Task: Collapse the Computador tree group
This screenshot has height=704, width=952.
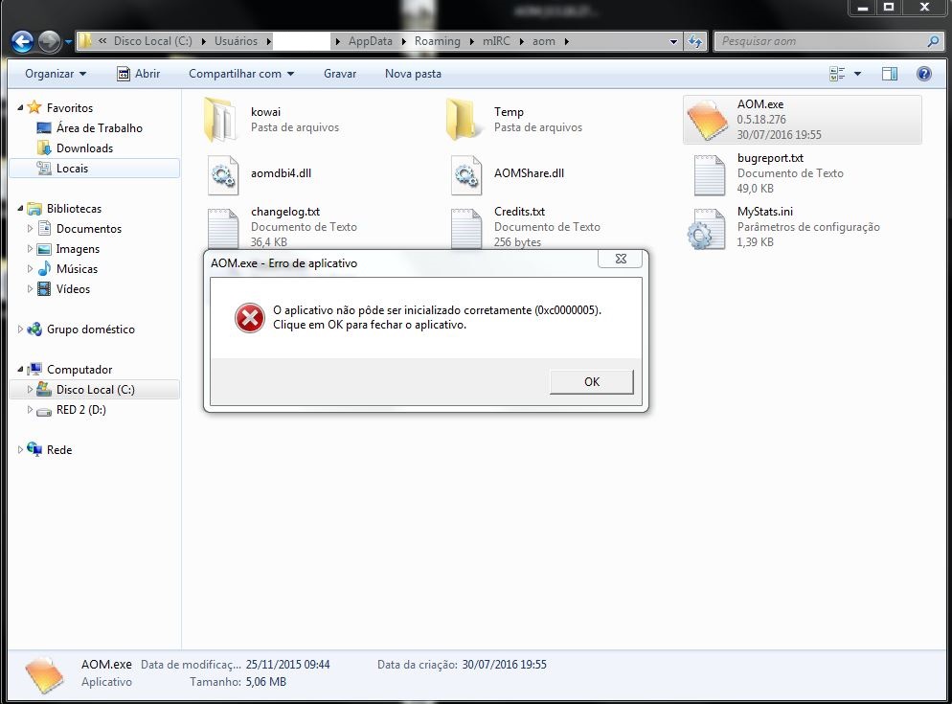Action: point(20,370)
